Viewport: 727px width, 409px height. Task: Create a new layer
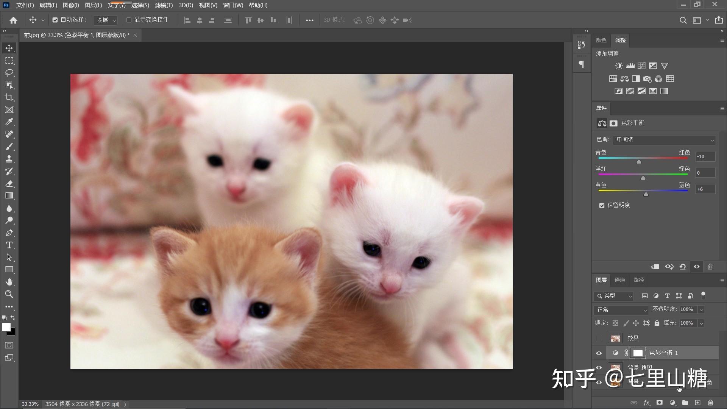tap(697, 403)
